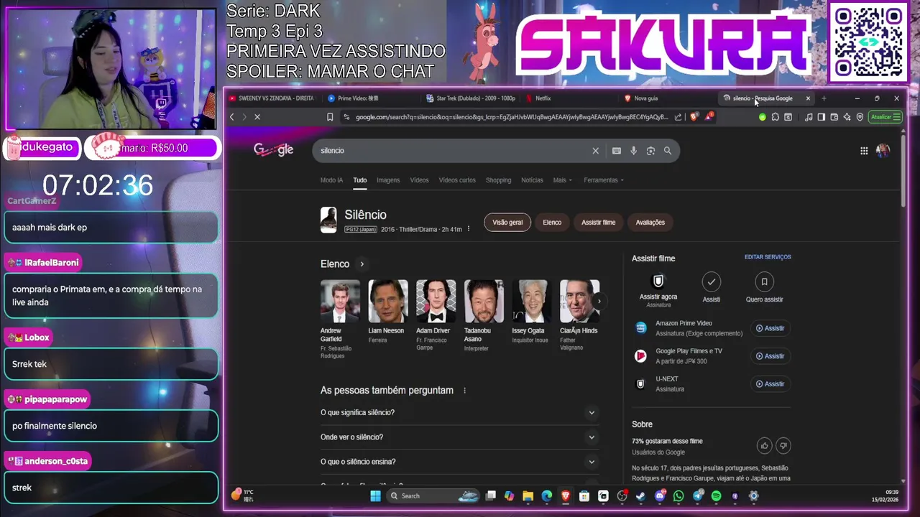Open Google account profile avatar
Viewport: 920px width, 517px height.
point(883,151)
